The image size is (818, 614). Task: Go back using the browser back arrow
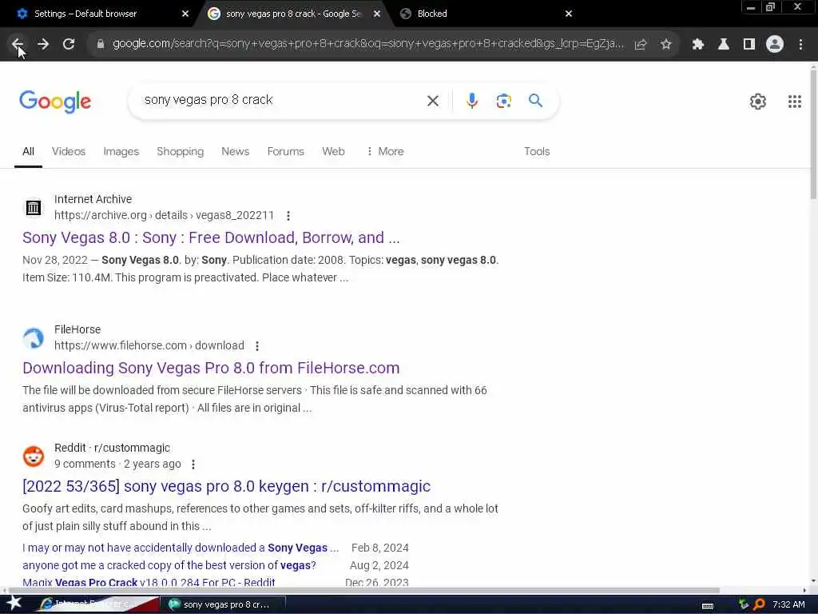pyautogui.click(x=18, y=45)
